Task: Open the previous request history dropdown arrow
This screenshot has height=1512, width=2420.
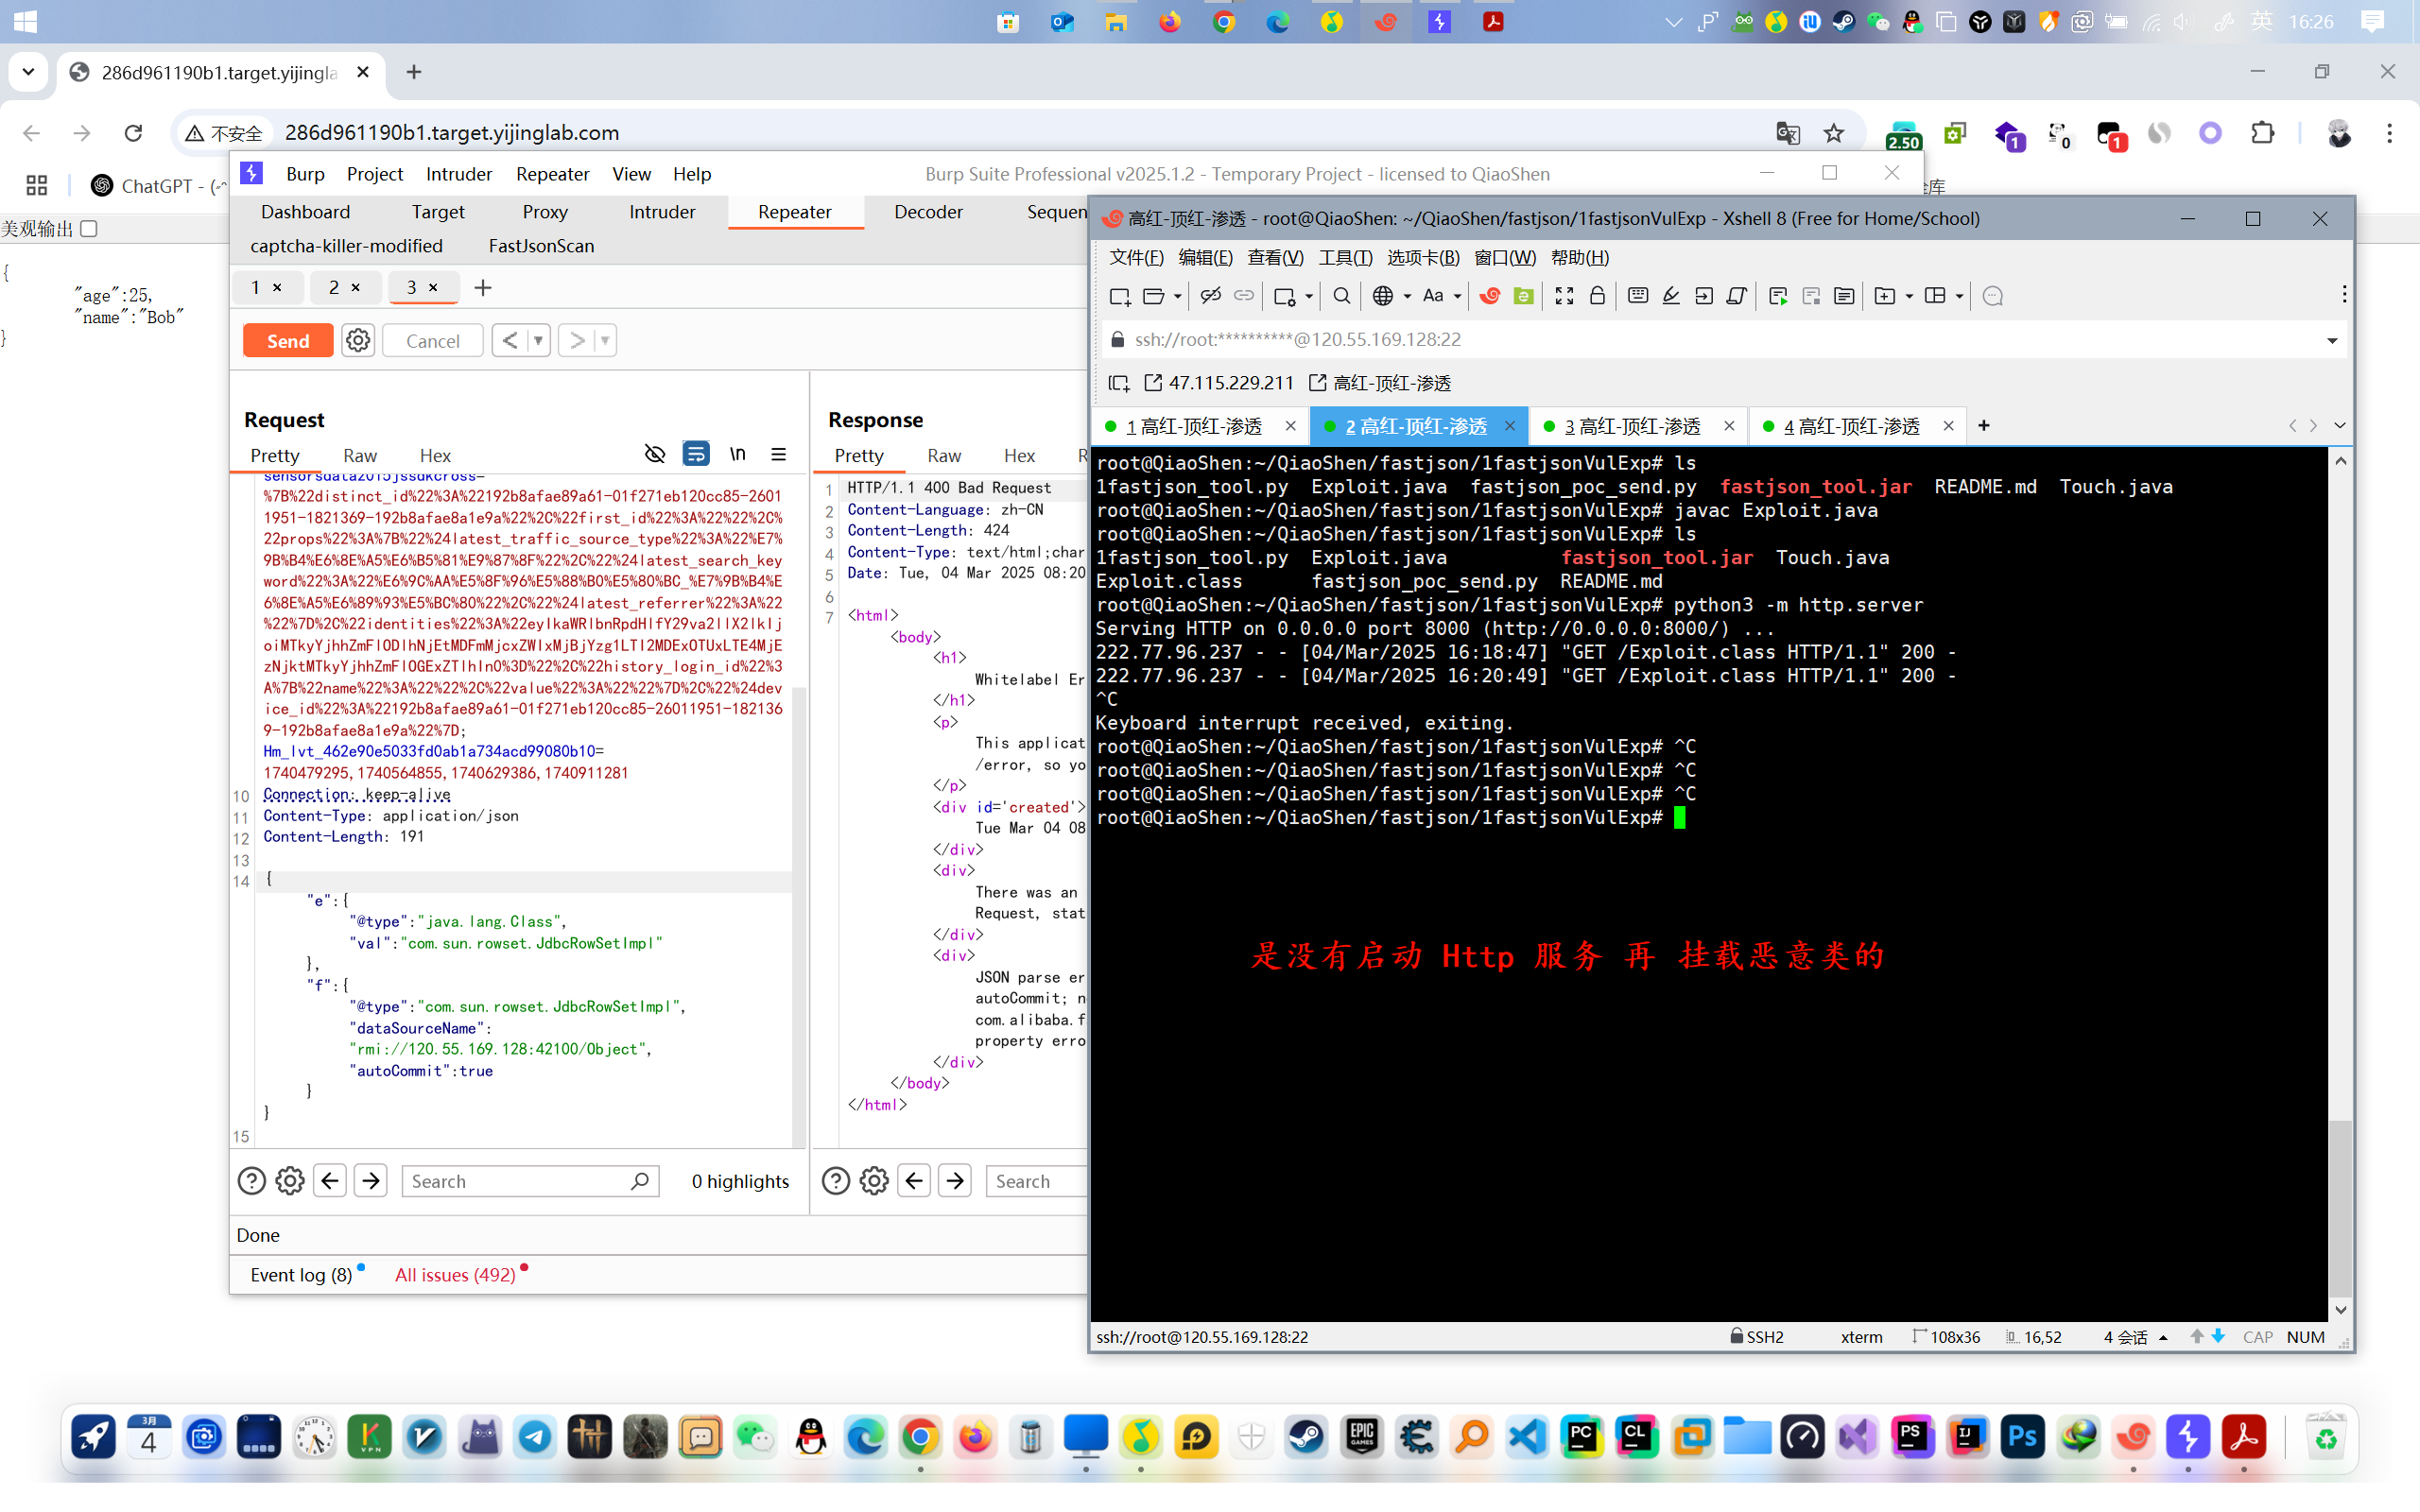Action: (x=538, y=341)
